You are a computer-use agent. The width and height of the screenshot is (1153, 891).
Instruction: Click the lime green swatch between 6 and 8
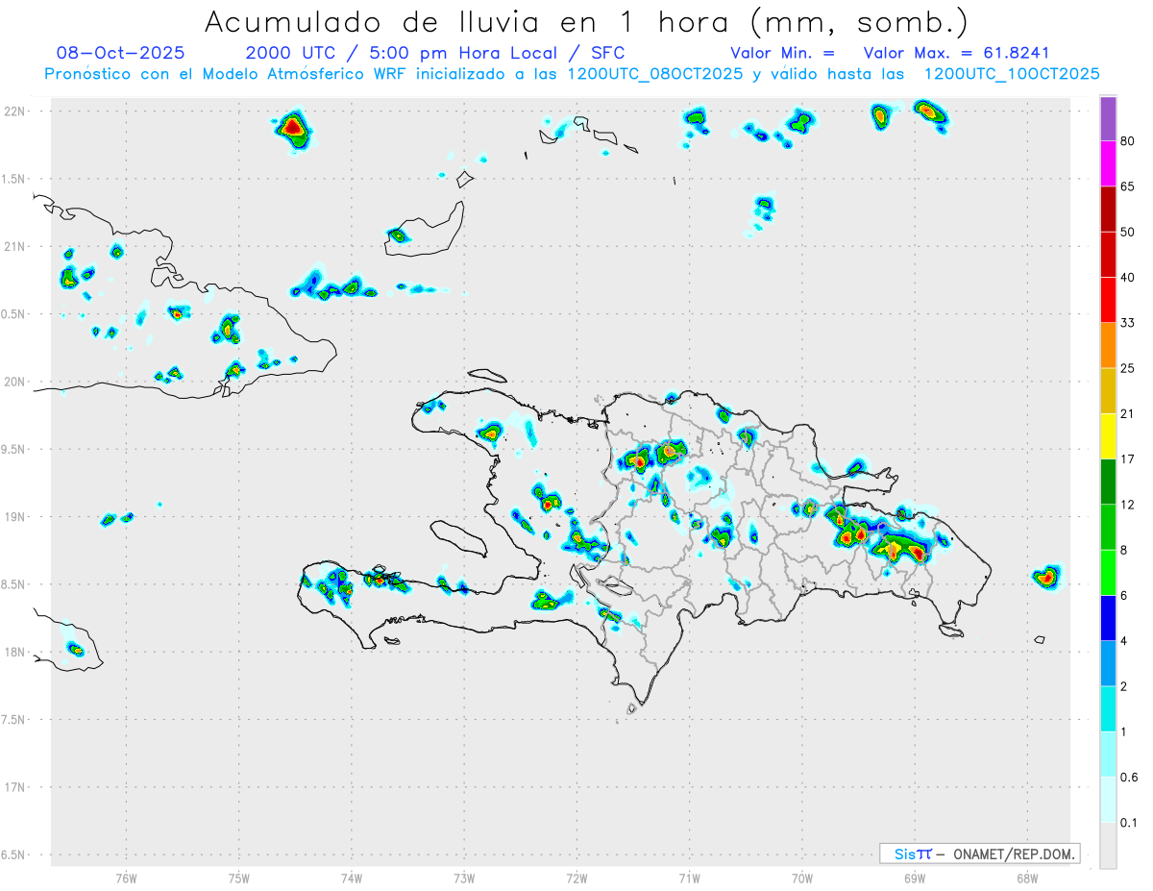1108,572
